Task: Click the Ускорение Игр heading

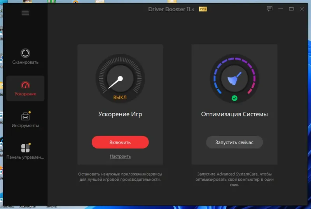Action: click(120, 114)
